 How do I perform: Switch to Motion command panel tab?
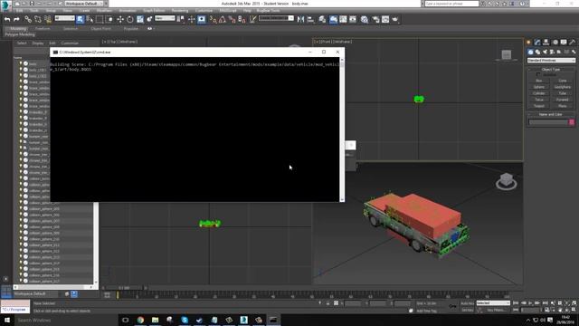[555, 43]
